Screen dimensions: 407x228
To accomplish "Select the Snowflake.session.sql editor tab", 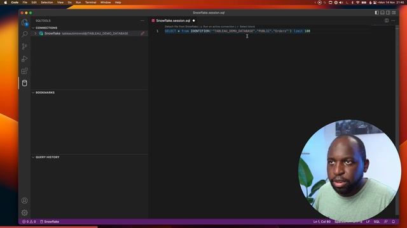I will (173, 20).
